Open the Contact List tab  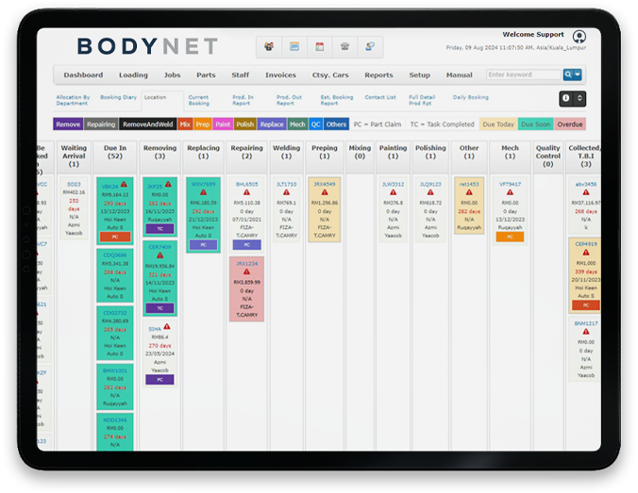click(380, 97)
